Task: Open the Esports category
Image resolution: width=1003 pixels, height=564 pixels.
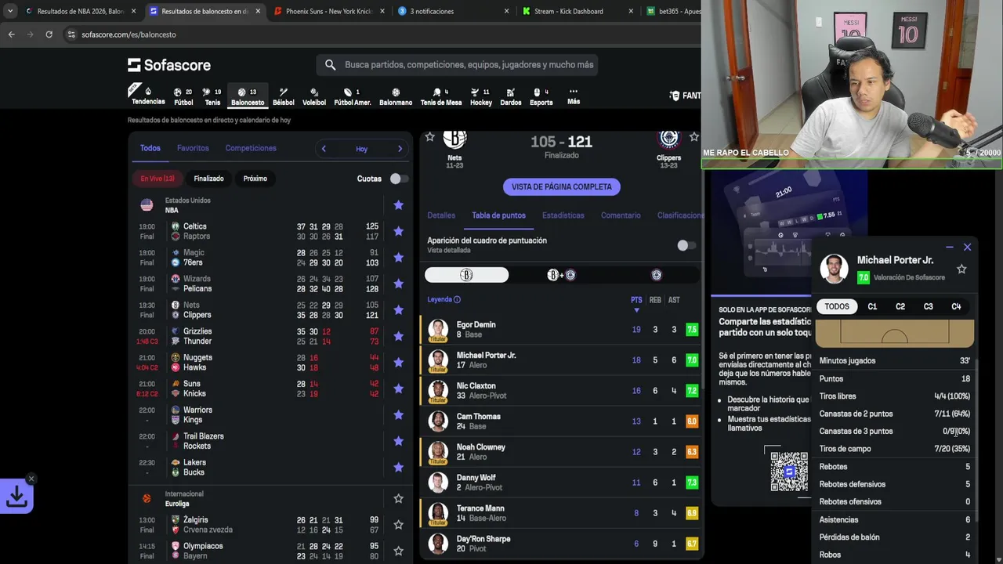Action: pos(541,96)
